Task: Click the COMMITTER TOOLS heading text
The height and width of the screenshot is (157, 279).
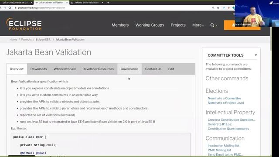Action: coord(225,55)
